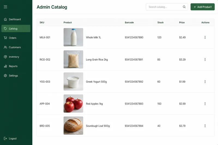Click the Admin Catalog page title
218x145 pixels.
pyautogui.click(x=52, y=7)
